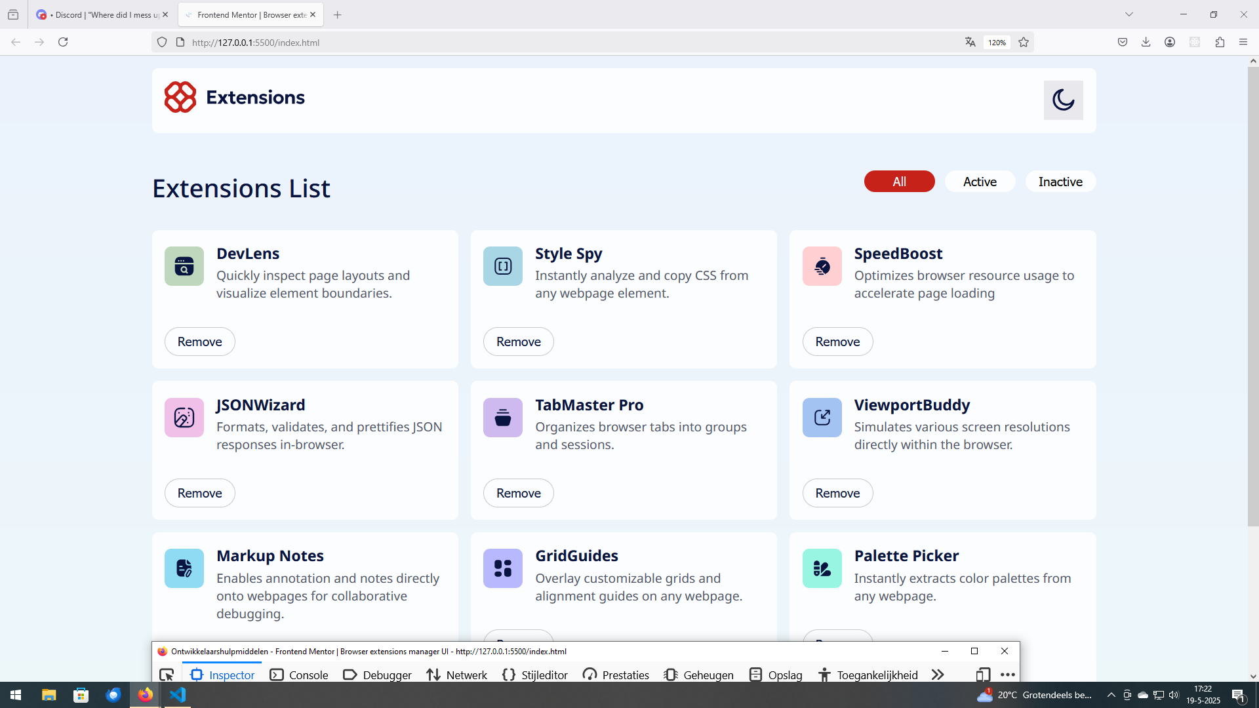Toggle responsive design mode icon in DevTools

tap(982, 675)
